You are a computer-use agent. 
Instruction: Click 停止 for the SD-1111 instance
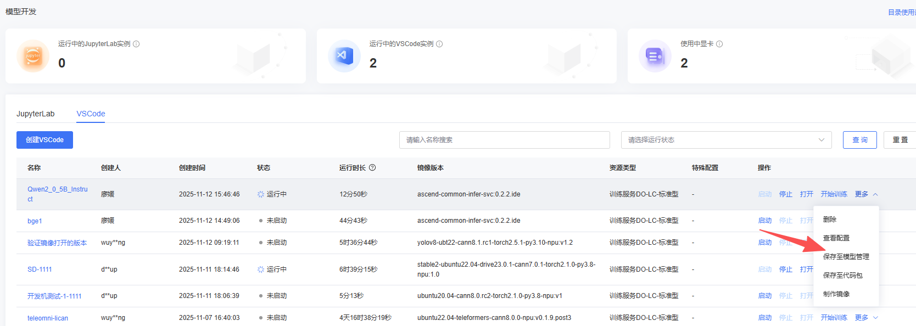785,269
